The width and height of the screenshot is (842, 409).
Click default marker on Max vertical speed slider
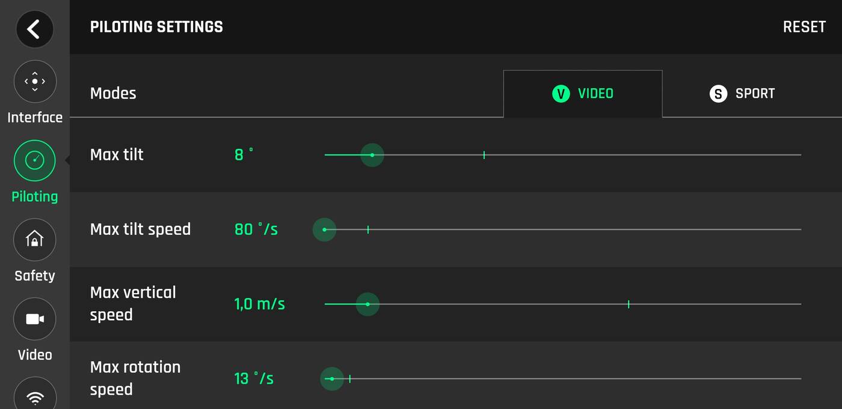pyautogui.click(x=628, y=304)
